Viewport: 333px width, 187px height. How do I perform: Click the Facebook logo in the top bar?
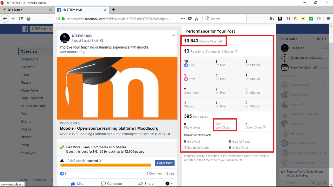tap(25, 29)
